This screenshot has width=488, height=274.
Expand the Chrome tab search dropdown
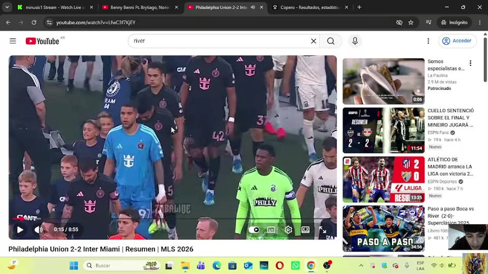[x=7, y=7]
